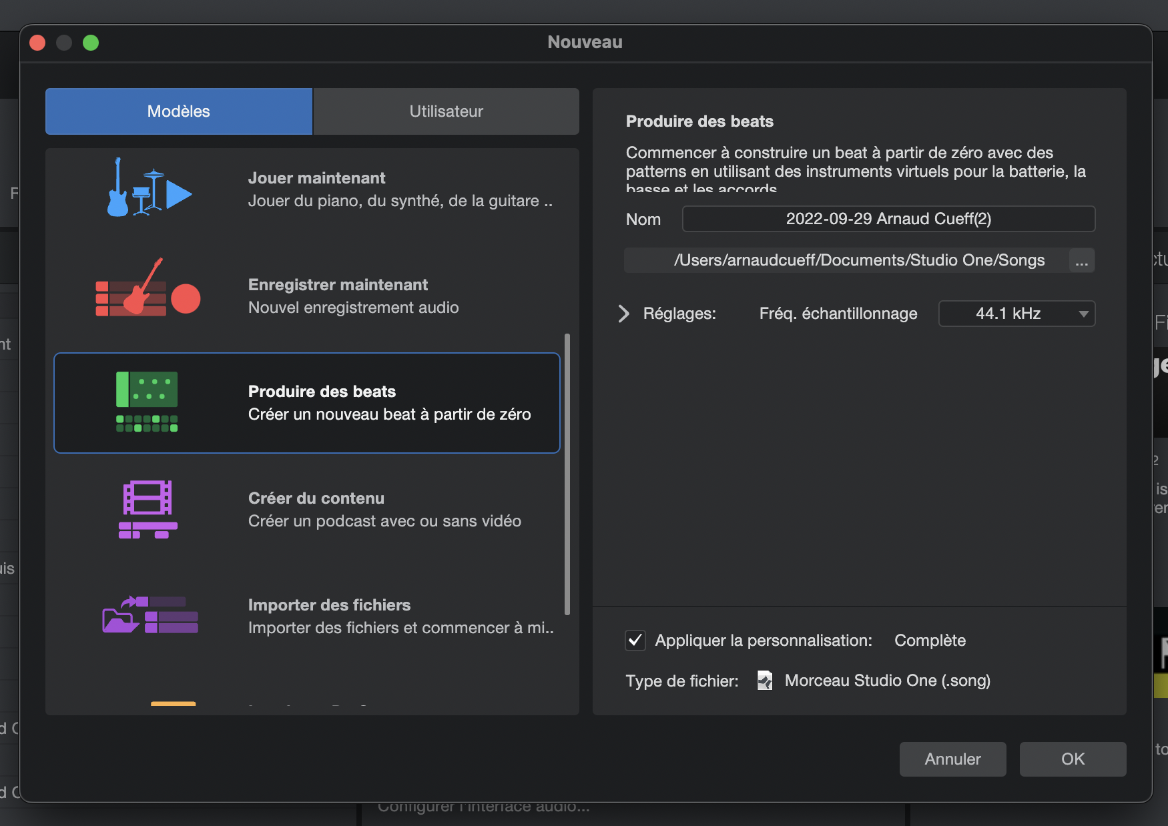Viewport: 1168px width, 826px height.
Task: Click the Morceau Studio One (.song) file type
Action: pos(887,681)
